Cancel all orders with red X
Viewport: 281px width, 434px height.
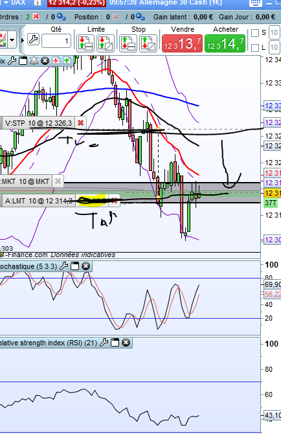[x=36, y=17]
